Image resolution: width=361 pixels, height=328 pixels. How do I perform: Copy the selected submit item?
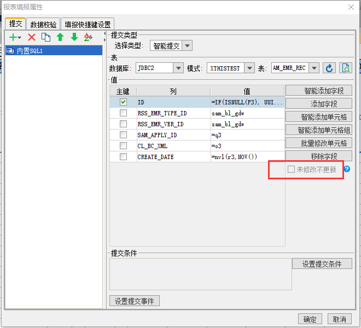tap(46, 37)
